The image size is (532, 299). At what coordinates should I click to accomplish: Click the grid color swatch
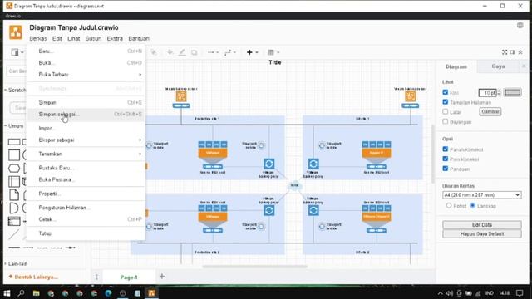[x=512, y=92]
